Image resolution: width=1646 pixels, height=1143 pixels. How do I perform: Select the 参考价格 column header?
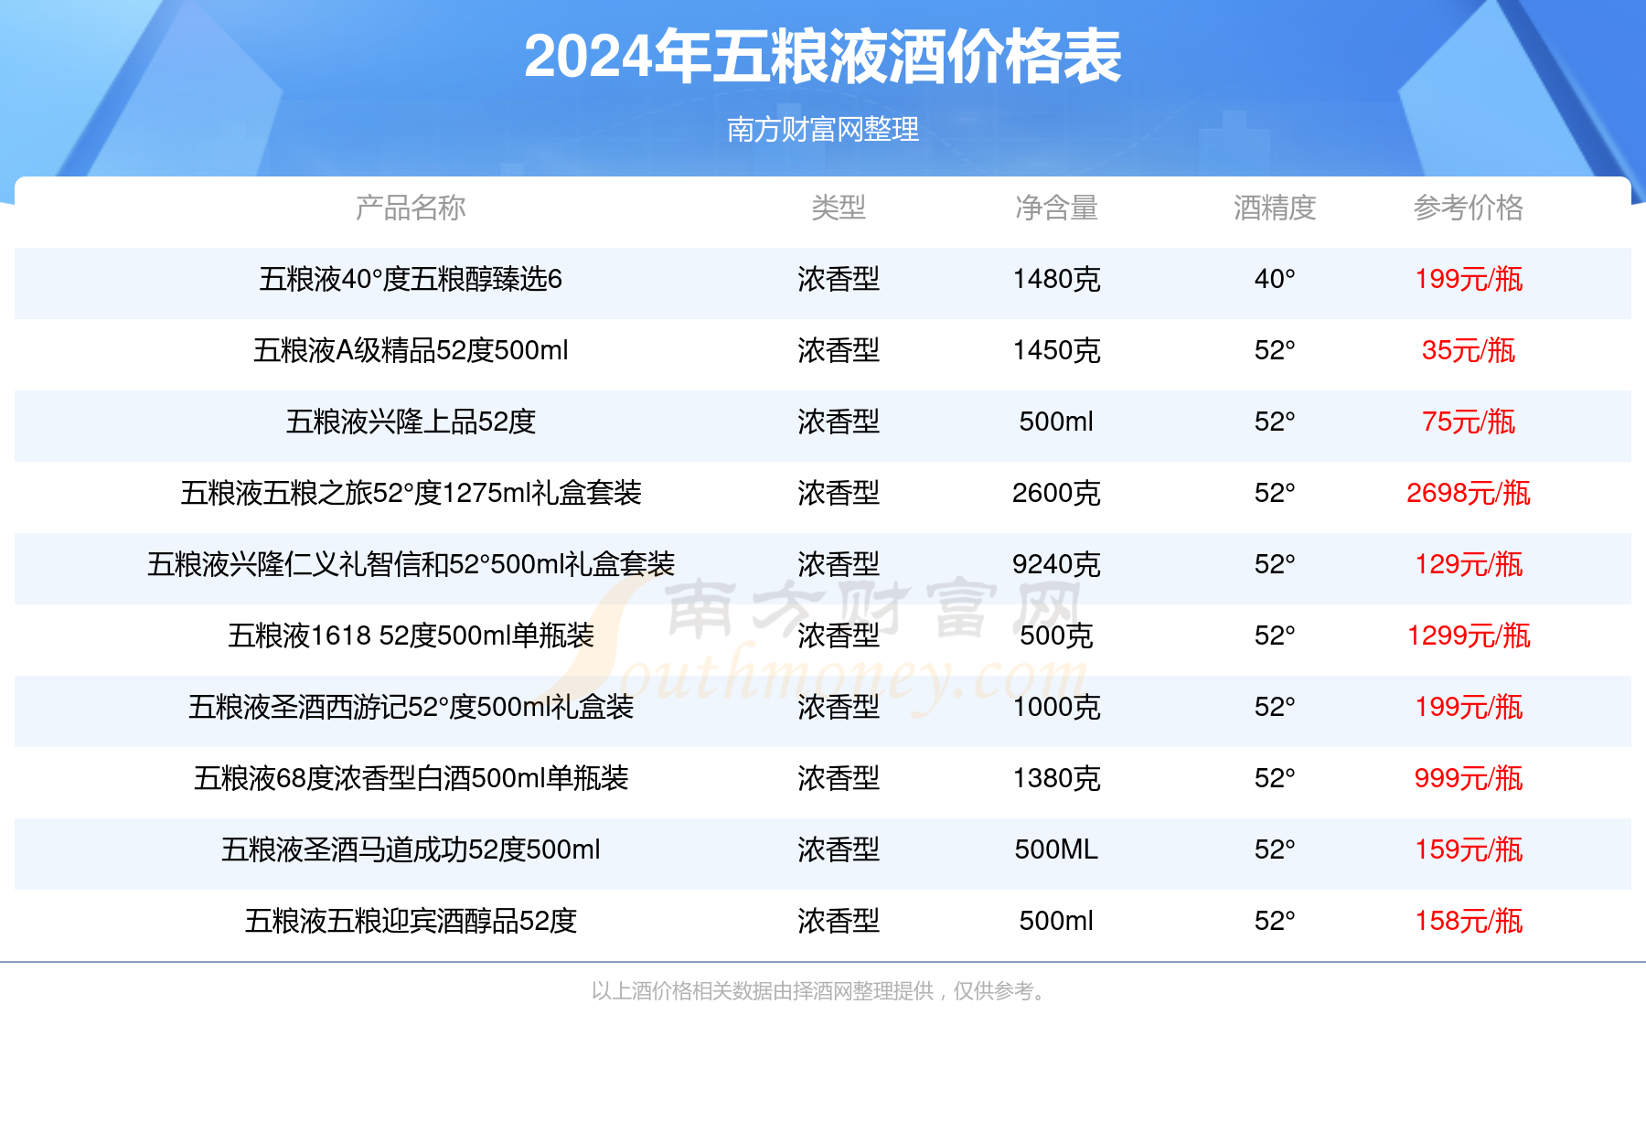pyautogui.click(x=1469, y=208)
